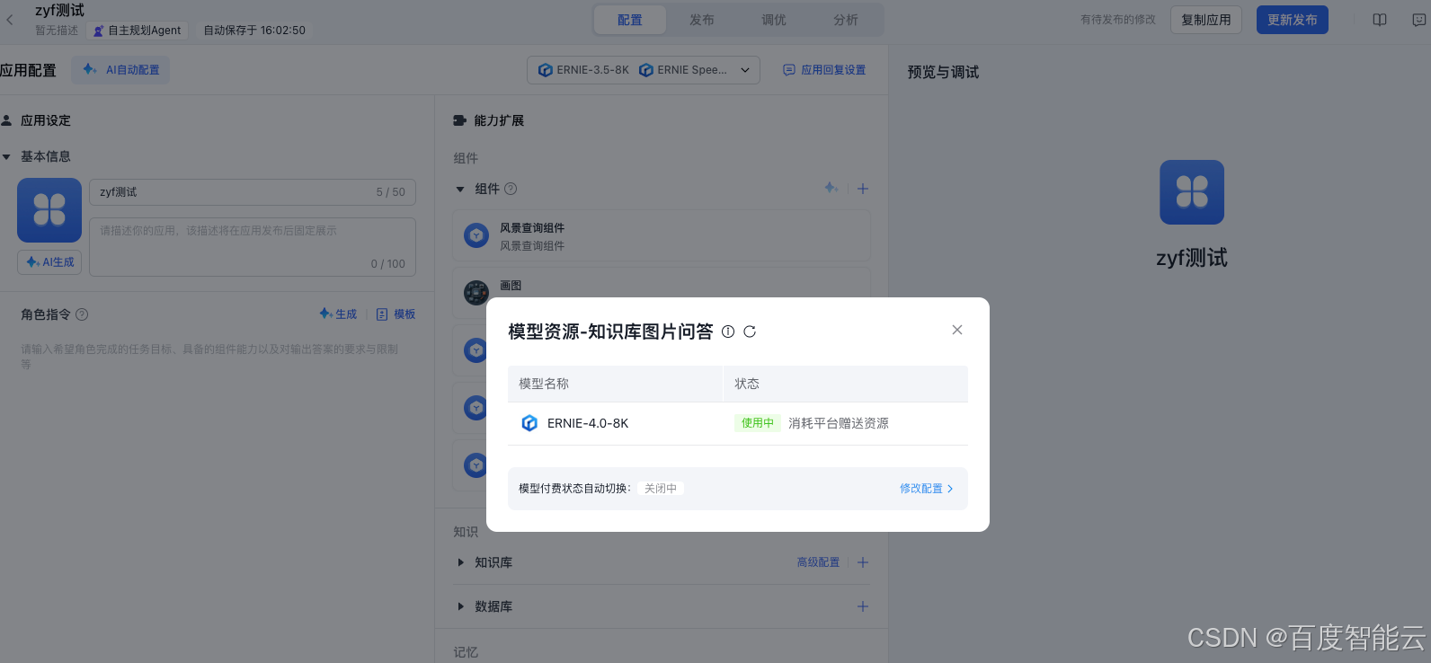Click the 复制应用 button
Screen dimensions: 1431x663
(1206, 20)
